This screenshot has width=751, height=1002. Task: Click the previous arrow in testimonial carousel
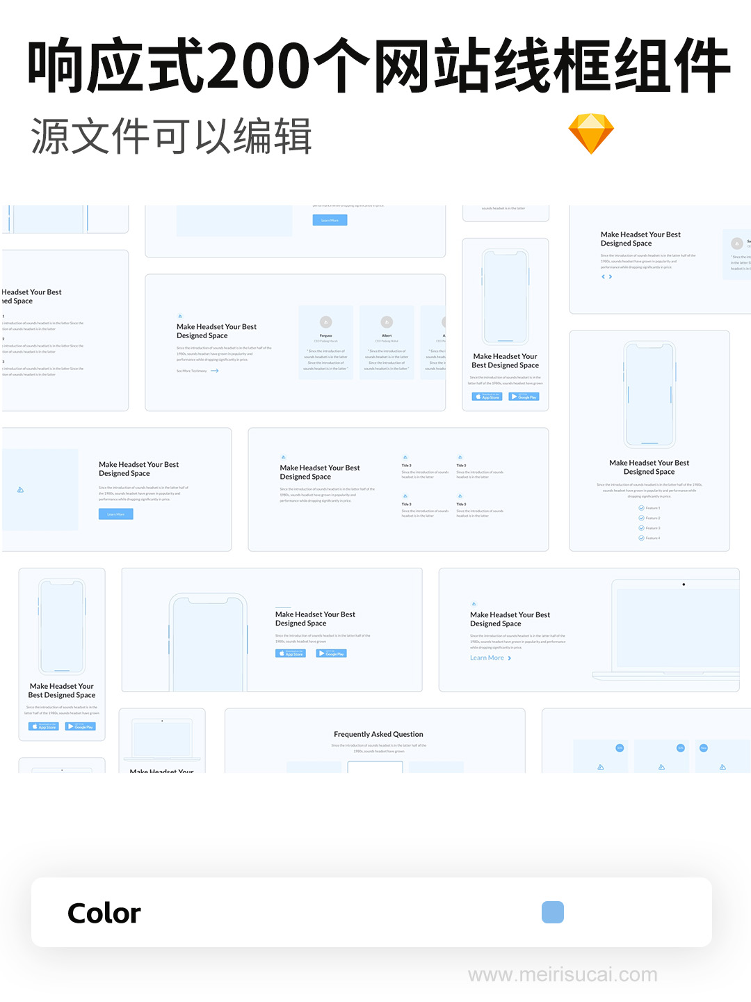(x=603, y=277)
